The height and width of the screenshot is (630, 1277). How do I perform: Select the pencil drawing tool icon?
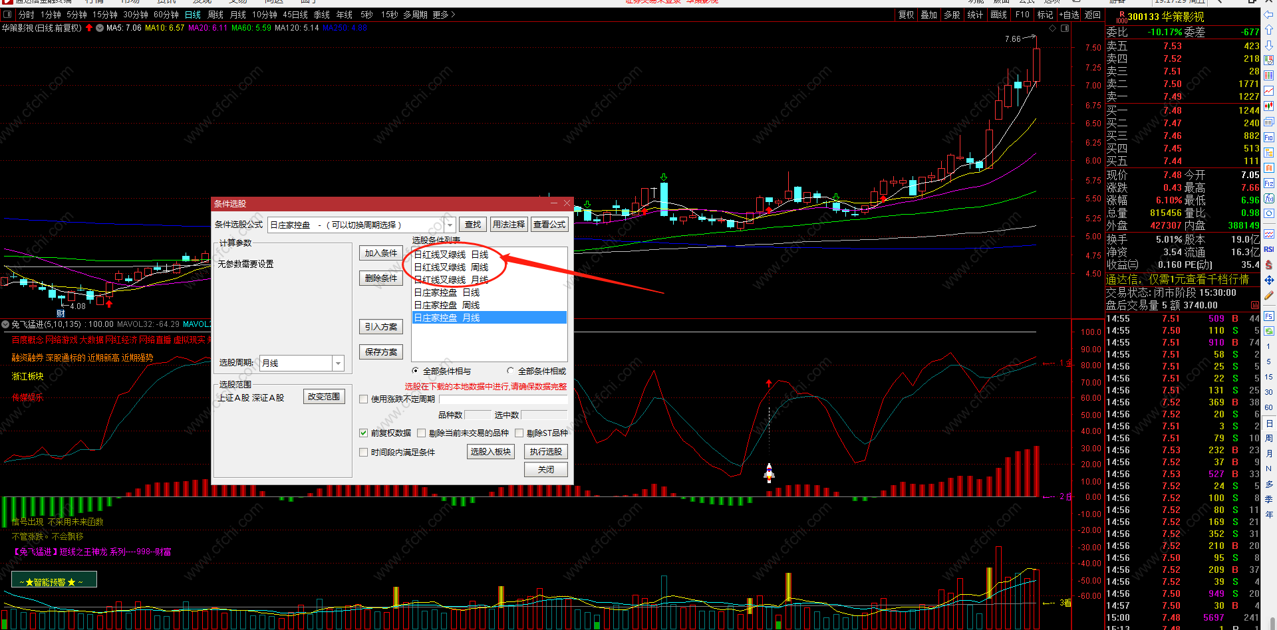1269,295
